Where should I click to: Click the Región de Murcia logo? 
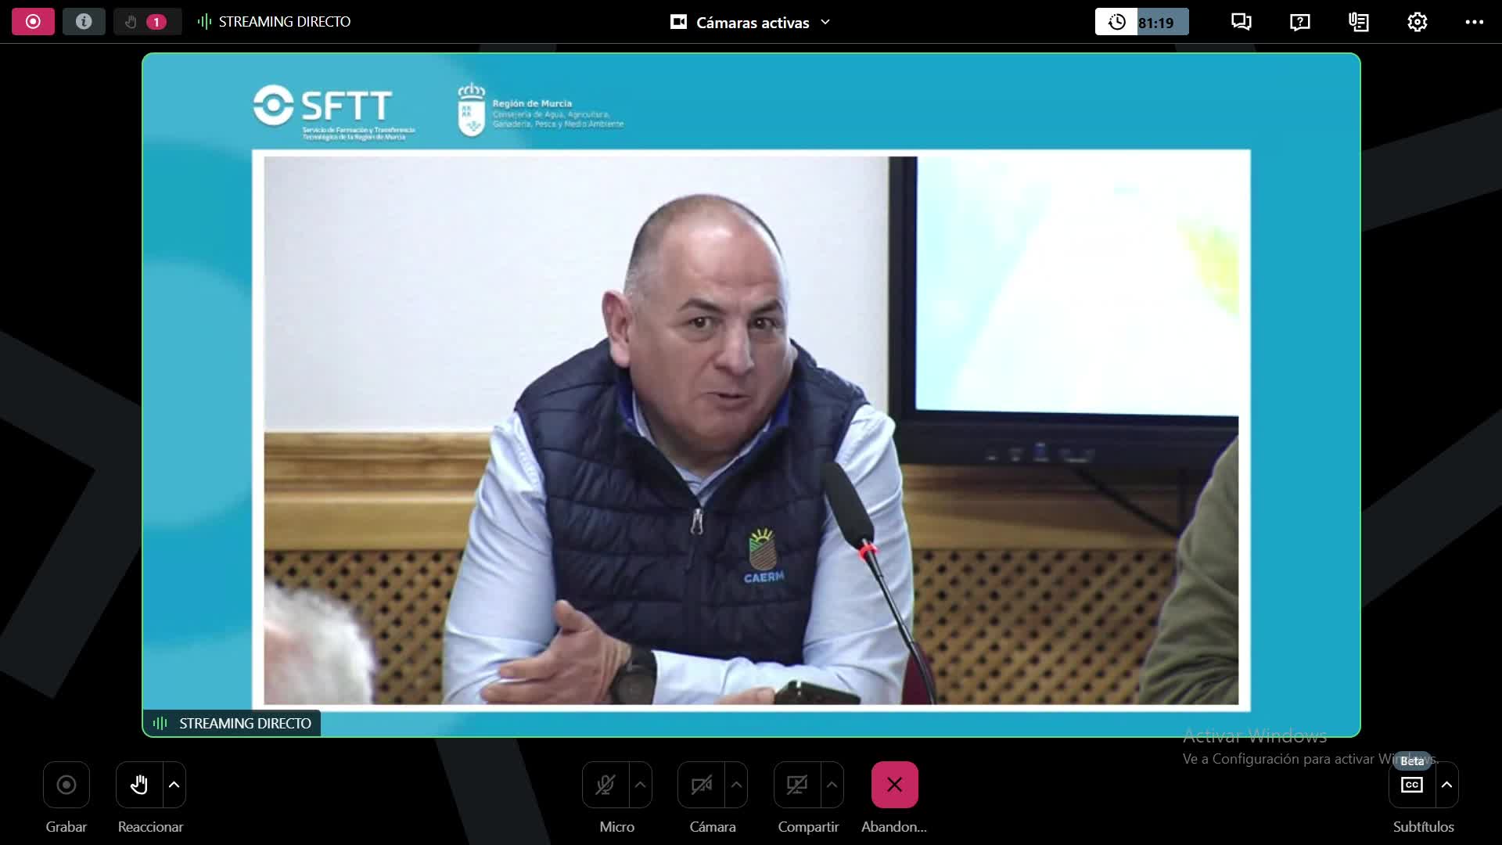[x=541, y=110]
